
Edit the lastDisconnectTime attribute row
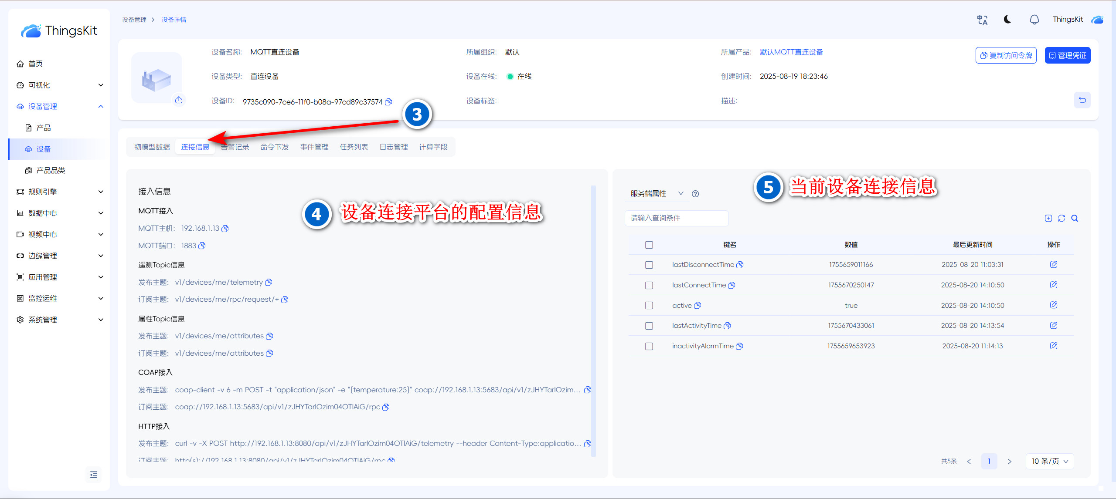tap(1053, 264)
